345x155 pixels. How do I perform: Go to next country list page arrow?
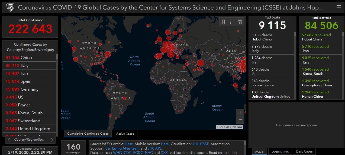(52, 140)
